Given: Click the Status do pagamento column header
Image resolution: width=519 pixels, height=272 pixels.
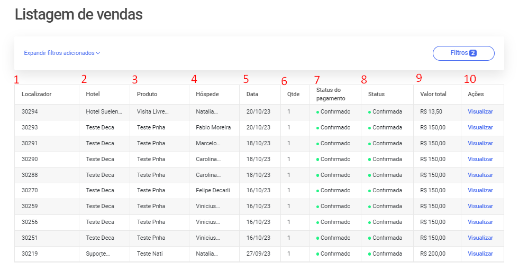Looking at the screenshot, I should 331,94.
